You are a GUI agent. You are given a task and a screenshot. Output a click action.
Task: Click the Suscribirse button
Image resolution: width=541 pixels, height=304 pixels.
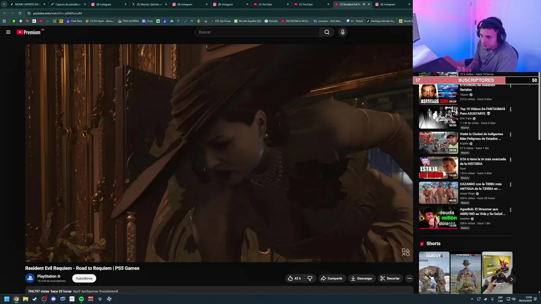[x=84, y=278]
